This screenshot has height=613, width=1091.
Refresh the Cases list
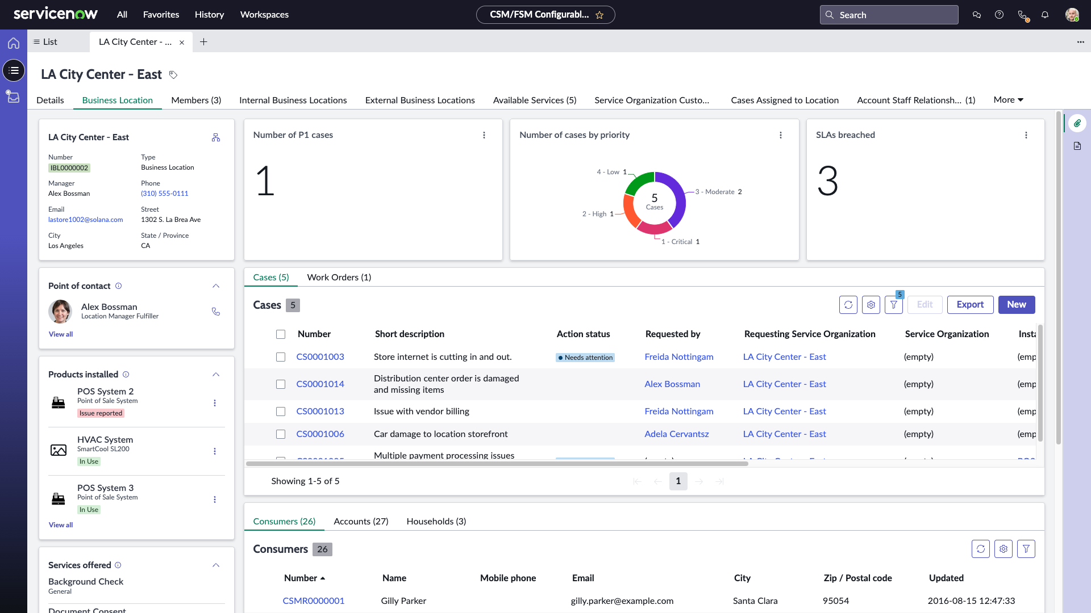848,305
